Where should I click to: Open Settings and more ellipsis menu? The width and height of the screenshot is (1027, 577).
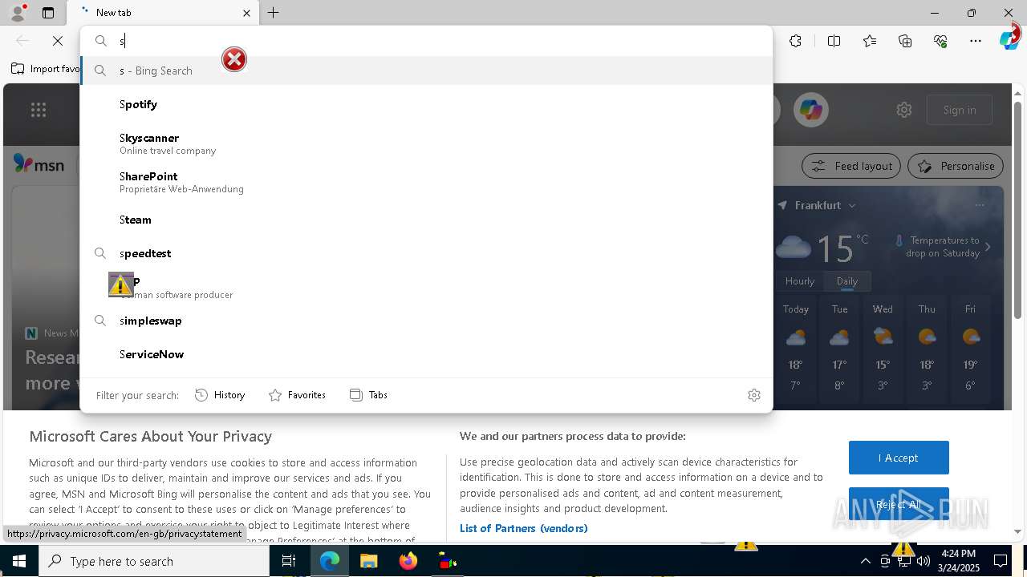pos(976,41)
